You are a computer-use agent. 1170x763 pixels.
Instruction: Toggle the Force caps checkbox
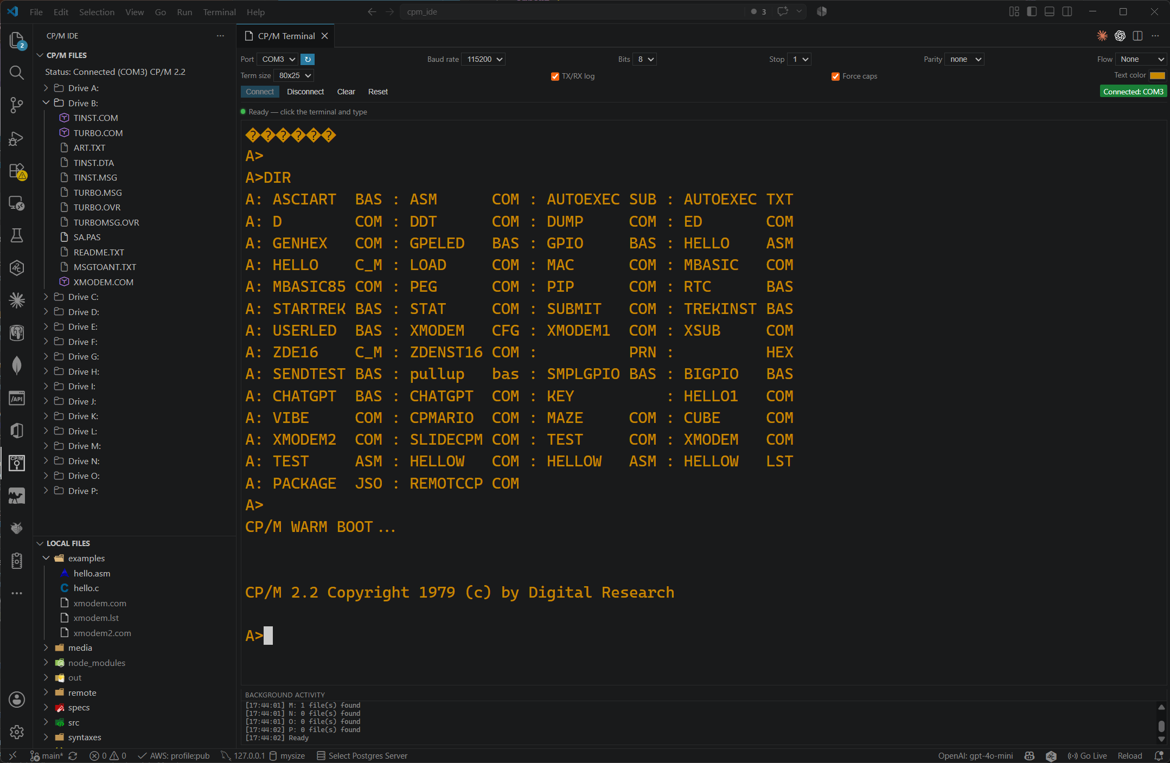click(836, 76)
